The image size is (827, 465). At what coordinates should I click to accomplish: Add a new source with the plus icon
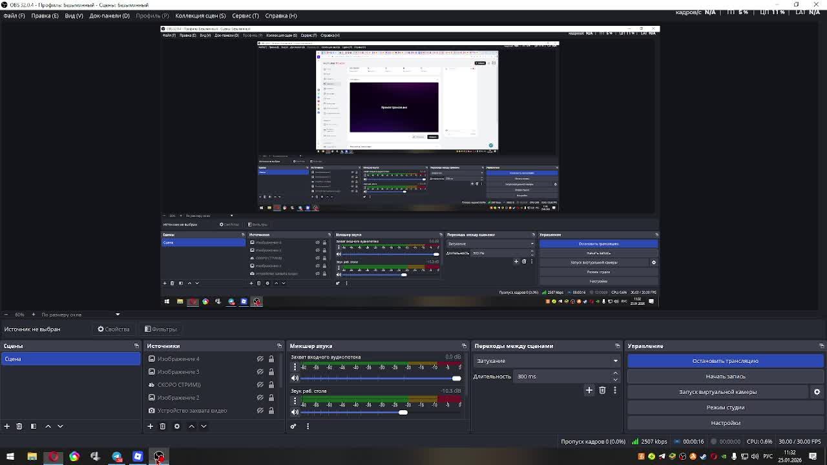coord(150,426)
